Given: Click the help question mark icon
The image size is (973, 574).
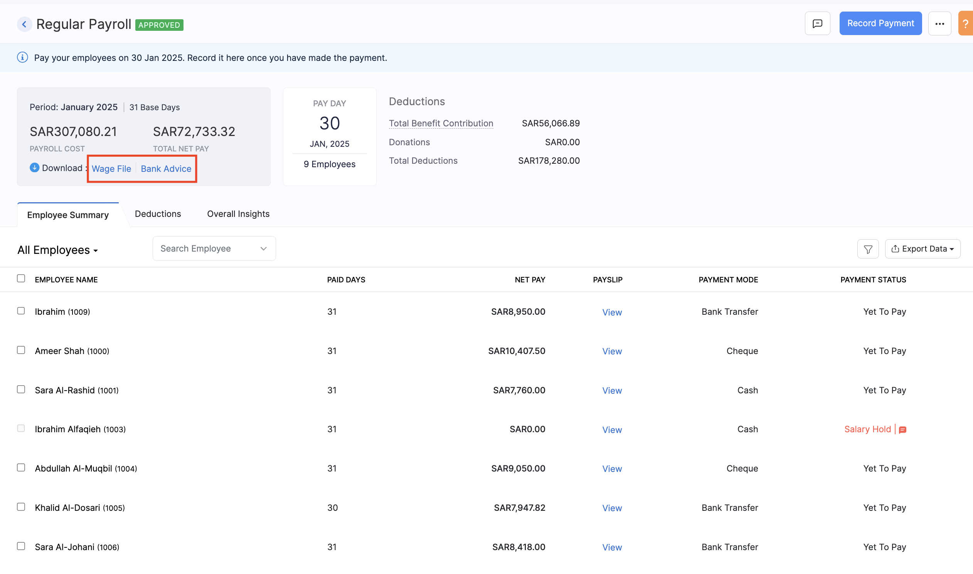Looking at the screenshot, I should [966, 23].
